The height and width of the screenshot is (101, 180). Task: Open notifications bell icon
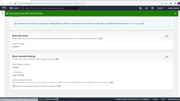tap(147, 8)
